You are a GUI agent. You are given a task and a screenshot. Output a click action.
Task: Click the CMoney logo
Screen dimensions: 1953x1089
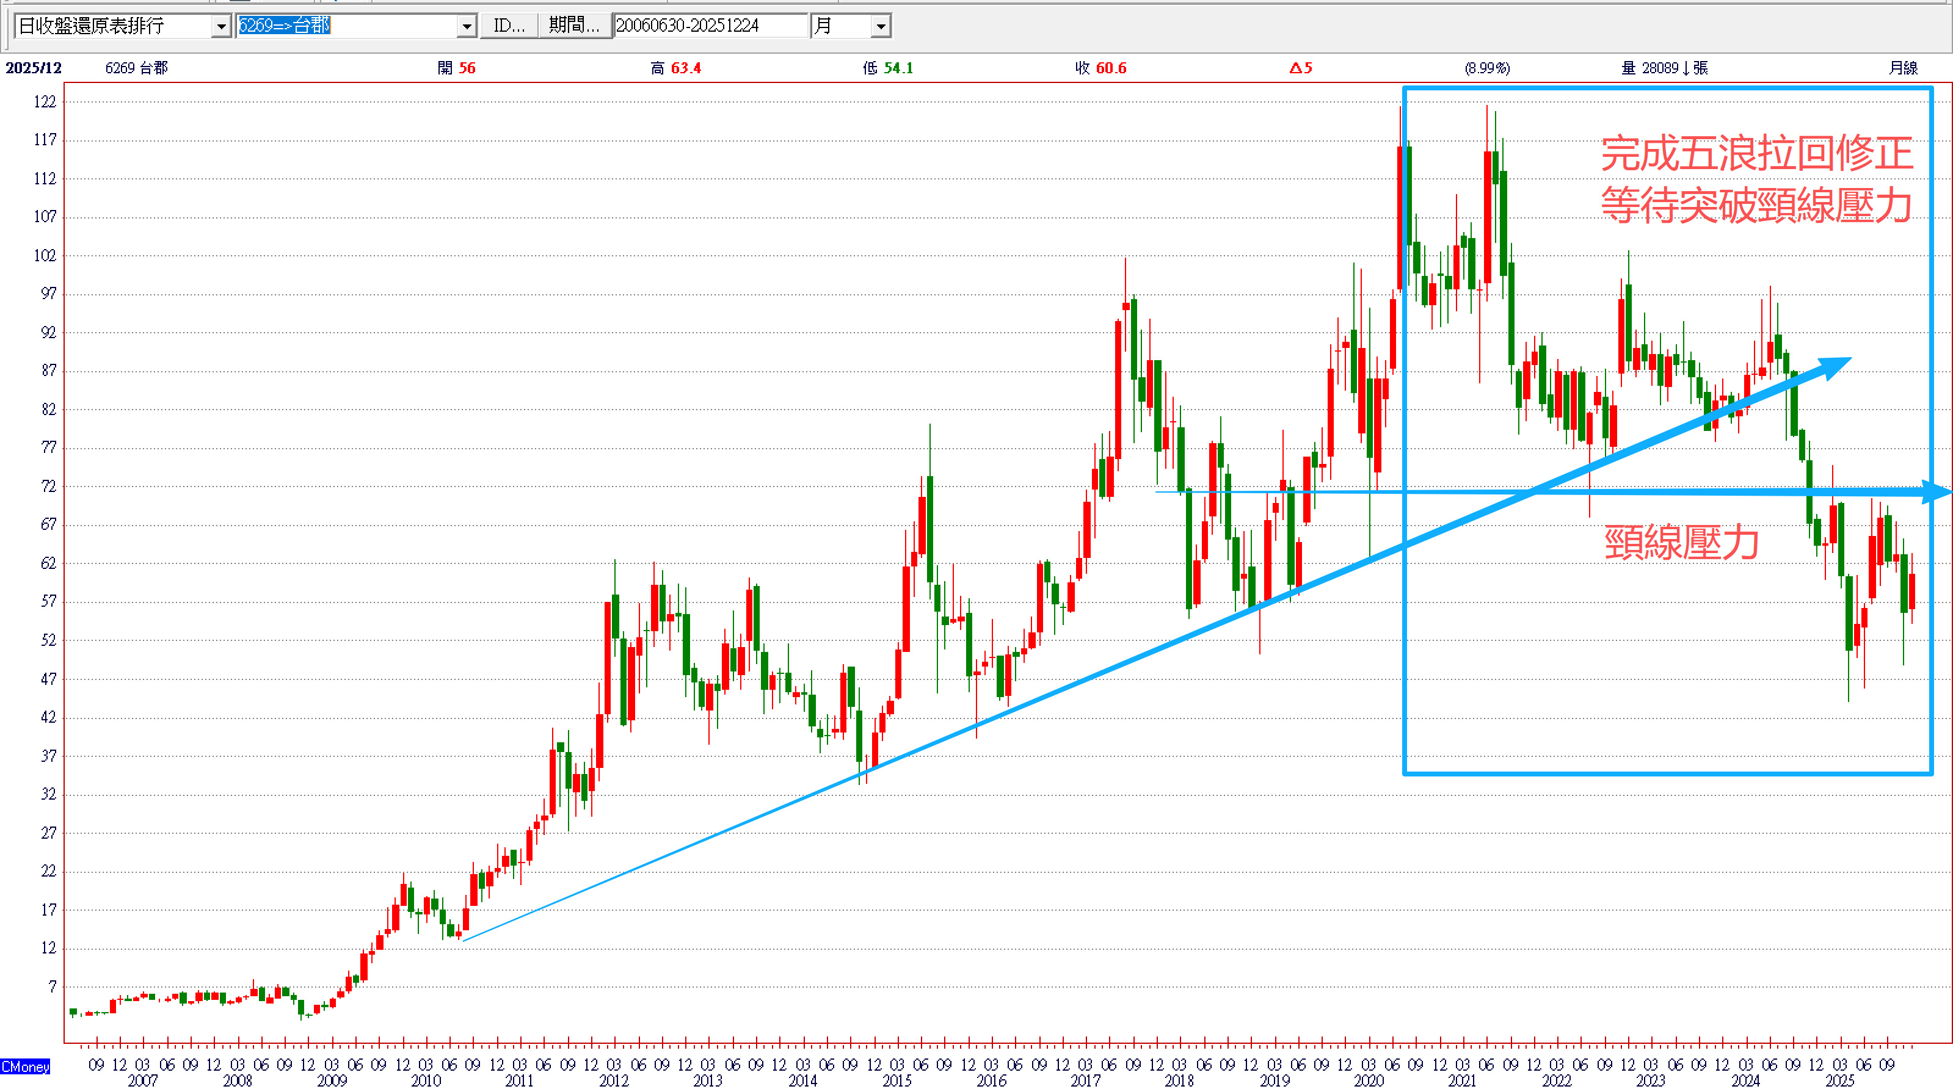(25, 1066)
